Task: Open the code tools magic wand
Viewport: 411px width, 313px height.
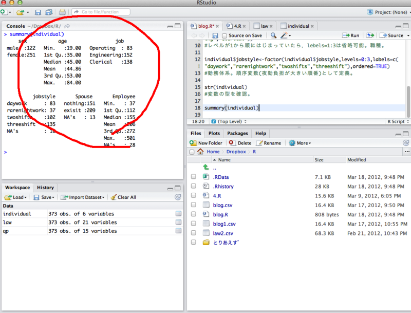Action: 284,35
